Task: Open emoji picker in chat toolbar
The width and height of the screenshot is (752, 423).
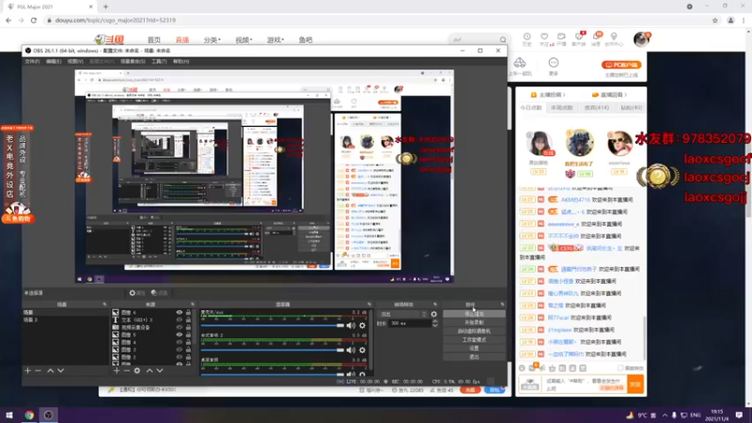Action: pos(522,368)
